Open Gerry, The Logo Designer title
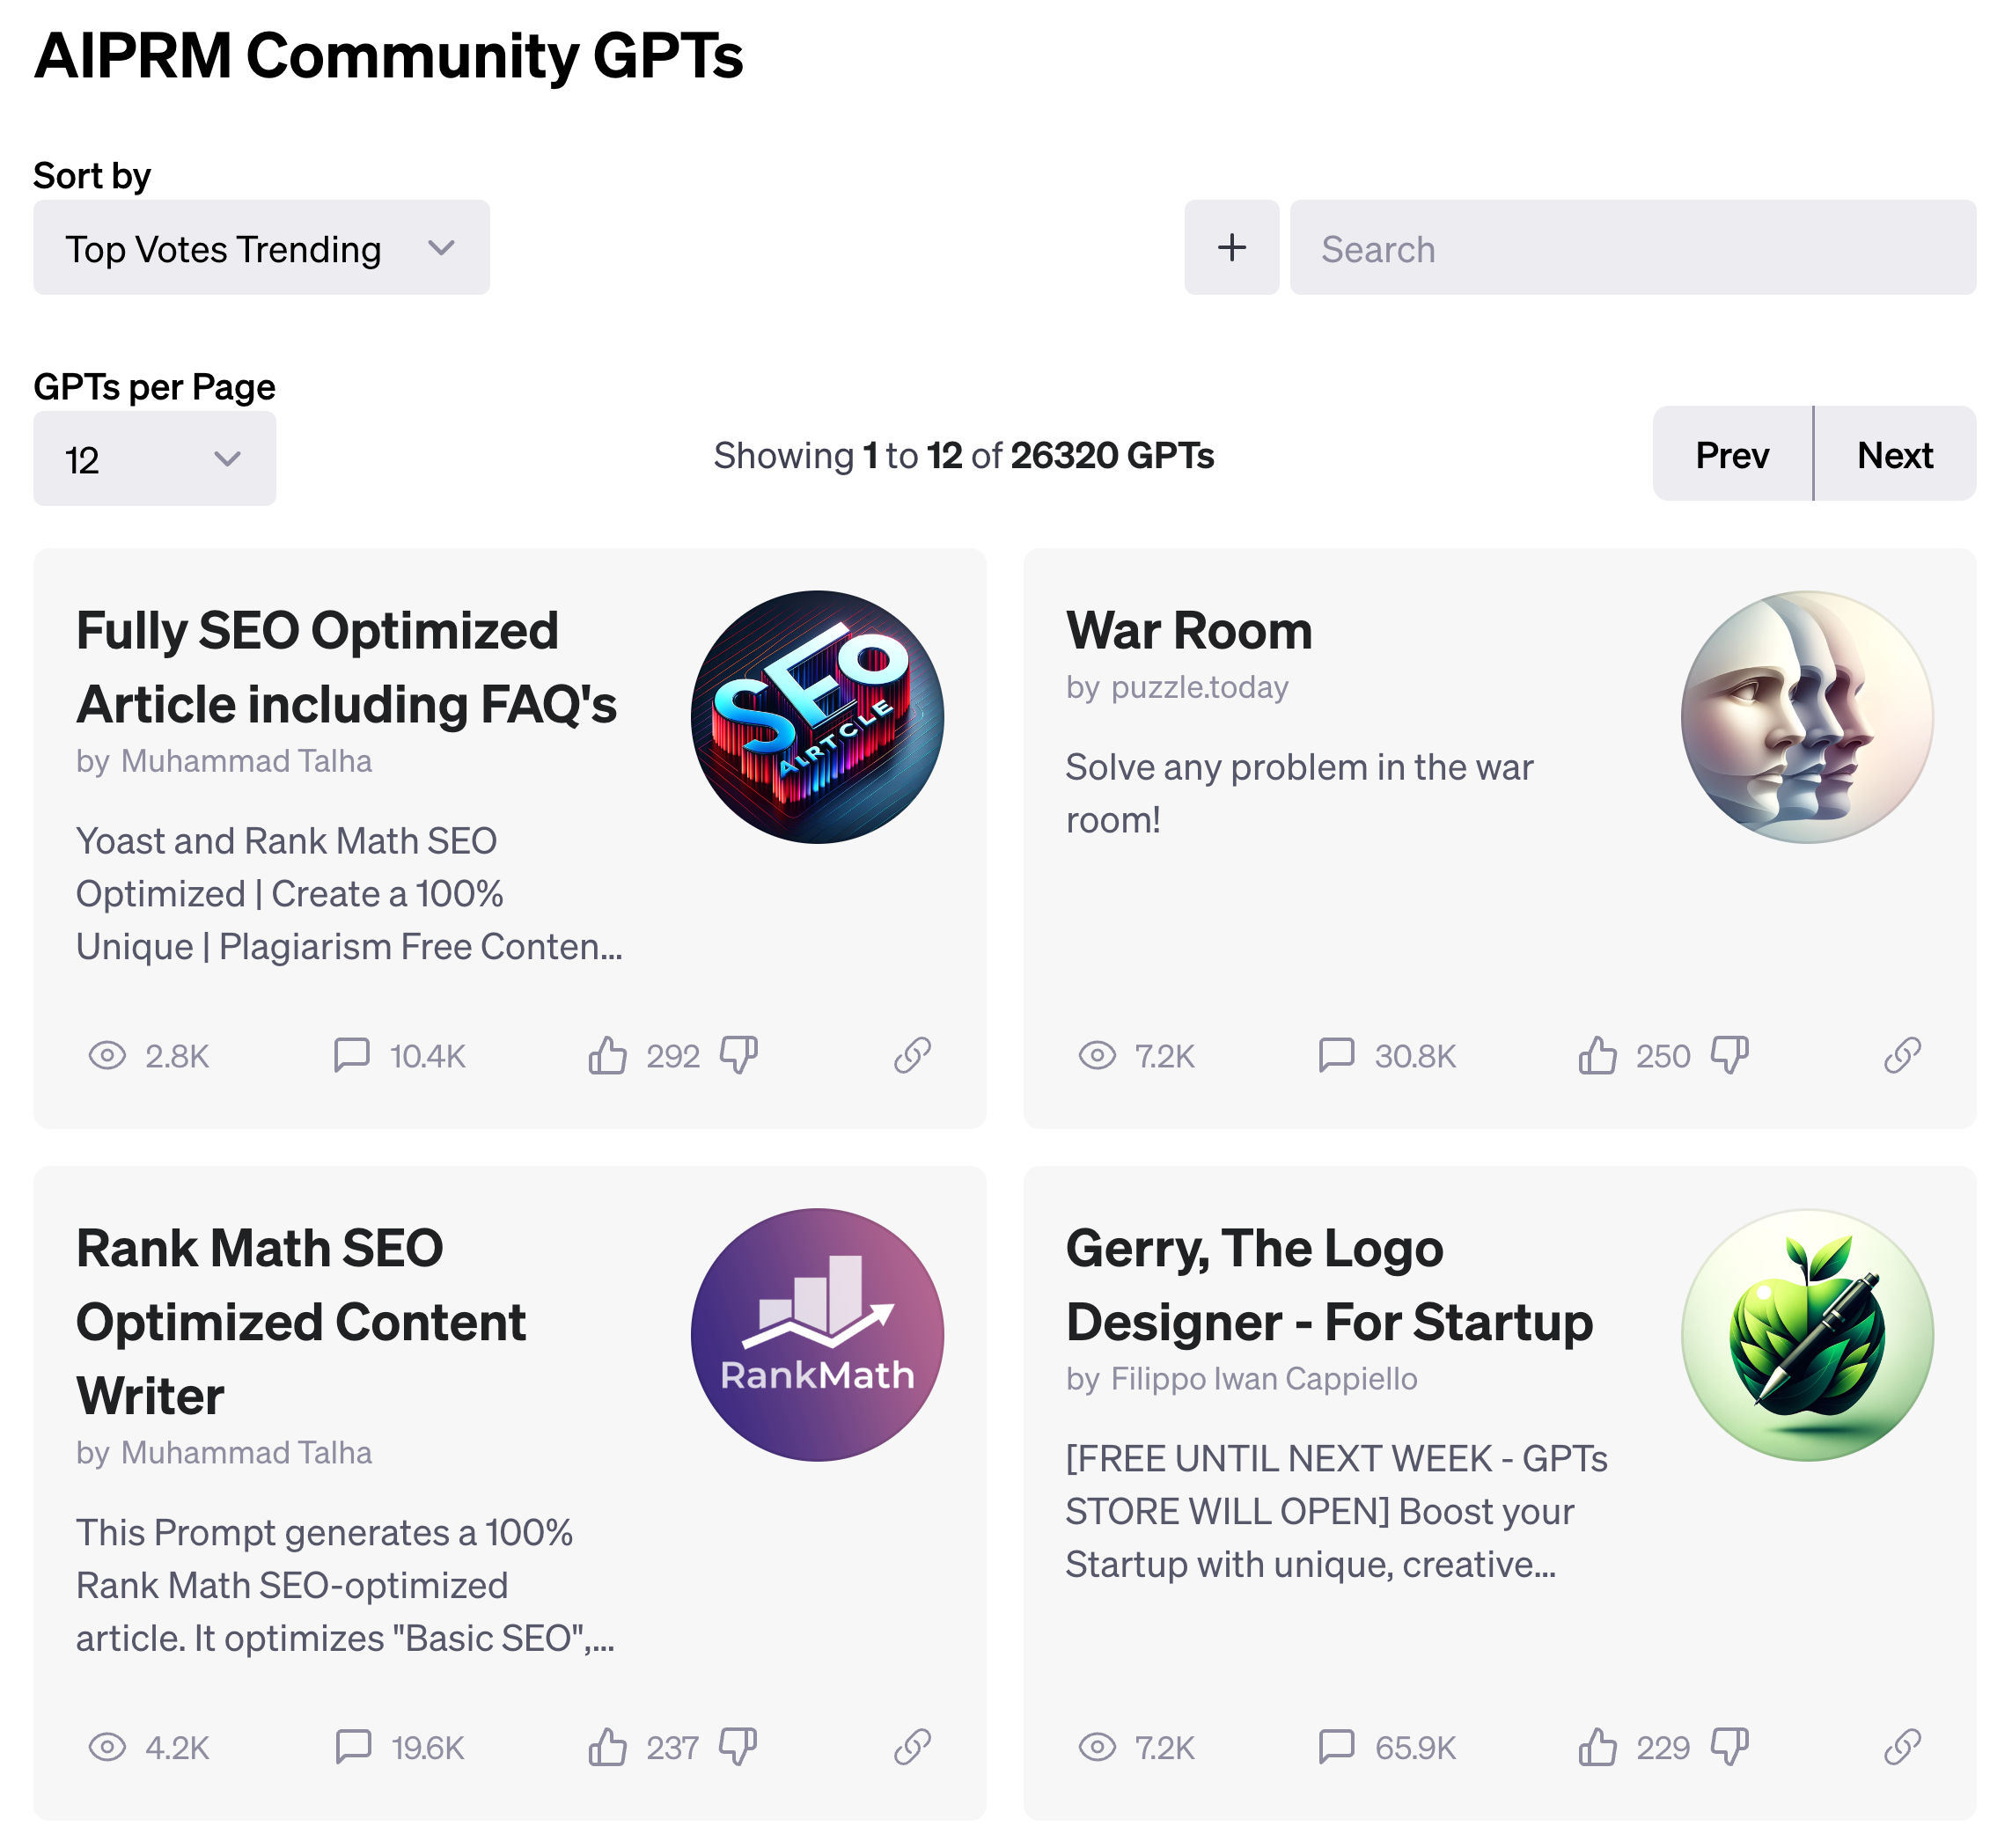The image size is (2012, 1848). (x=1329, y=1285)
